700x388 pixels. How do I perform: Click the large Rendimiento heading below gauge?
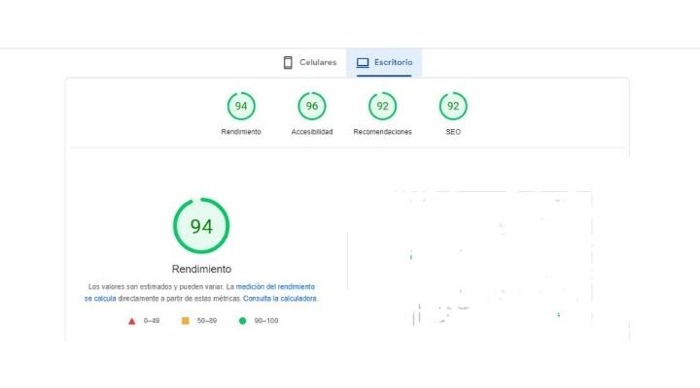(201, 269)
